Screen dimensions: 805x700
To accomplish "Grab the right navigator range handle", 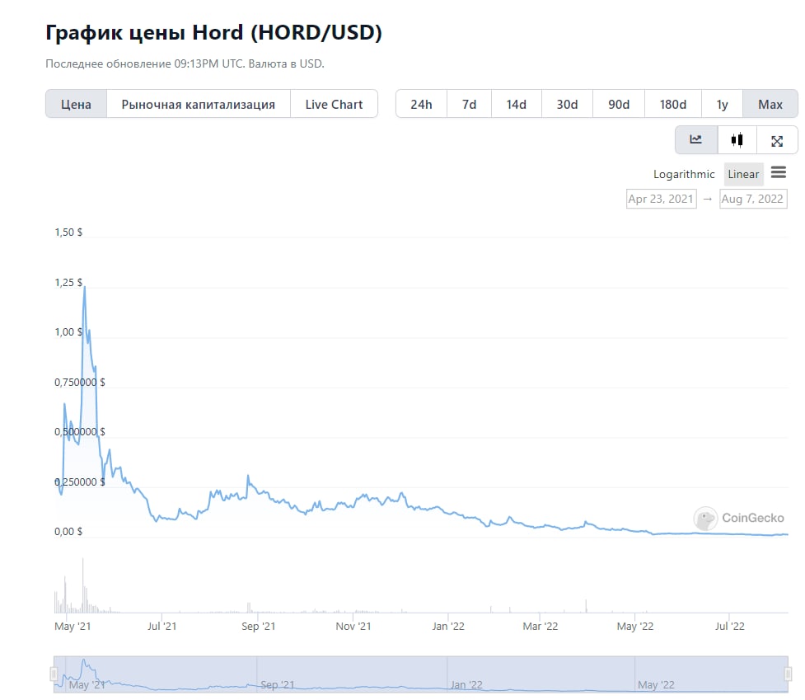I will click(x=789, y=674).
